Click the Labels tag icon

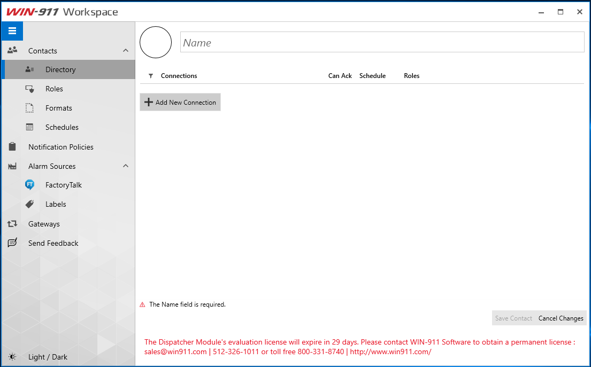[30, 204]
